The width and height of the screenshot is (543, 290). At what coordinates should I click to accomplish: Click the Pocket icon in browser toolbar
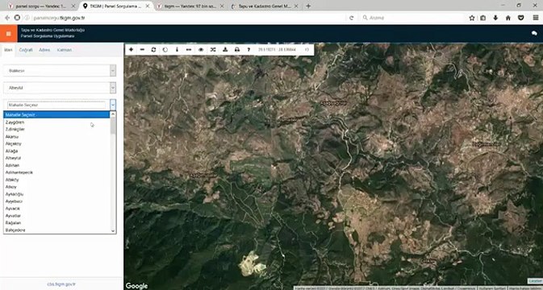pos(521,18)
